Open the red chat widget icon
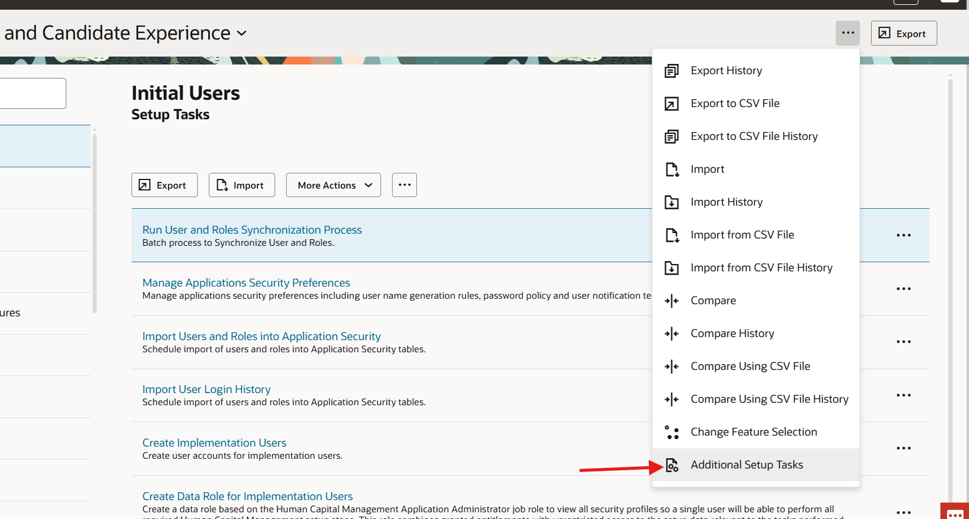 click(955, 512)
